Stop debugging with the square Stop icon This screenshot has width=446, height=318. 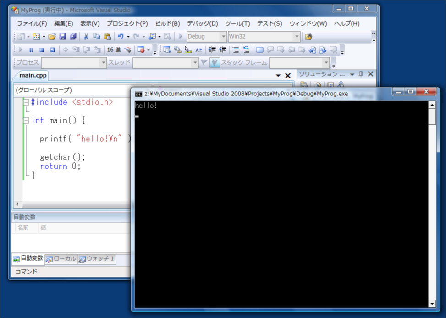coord(41,50)
